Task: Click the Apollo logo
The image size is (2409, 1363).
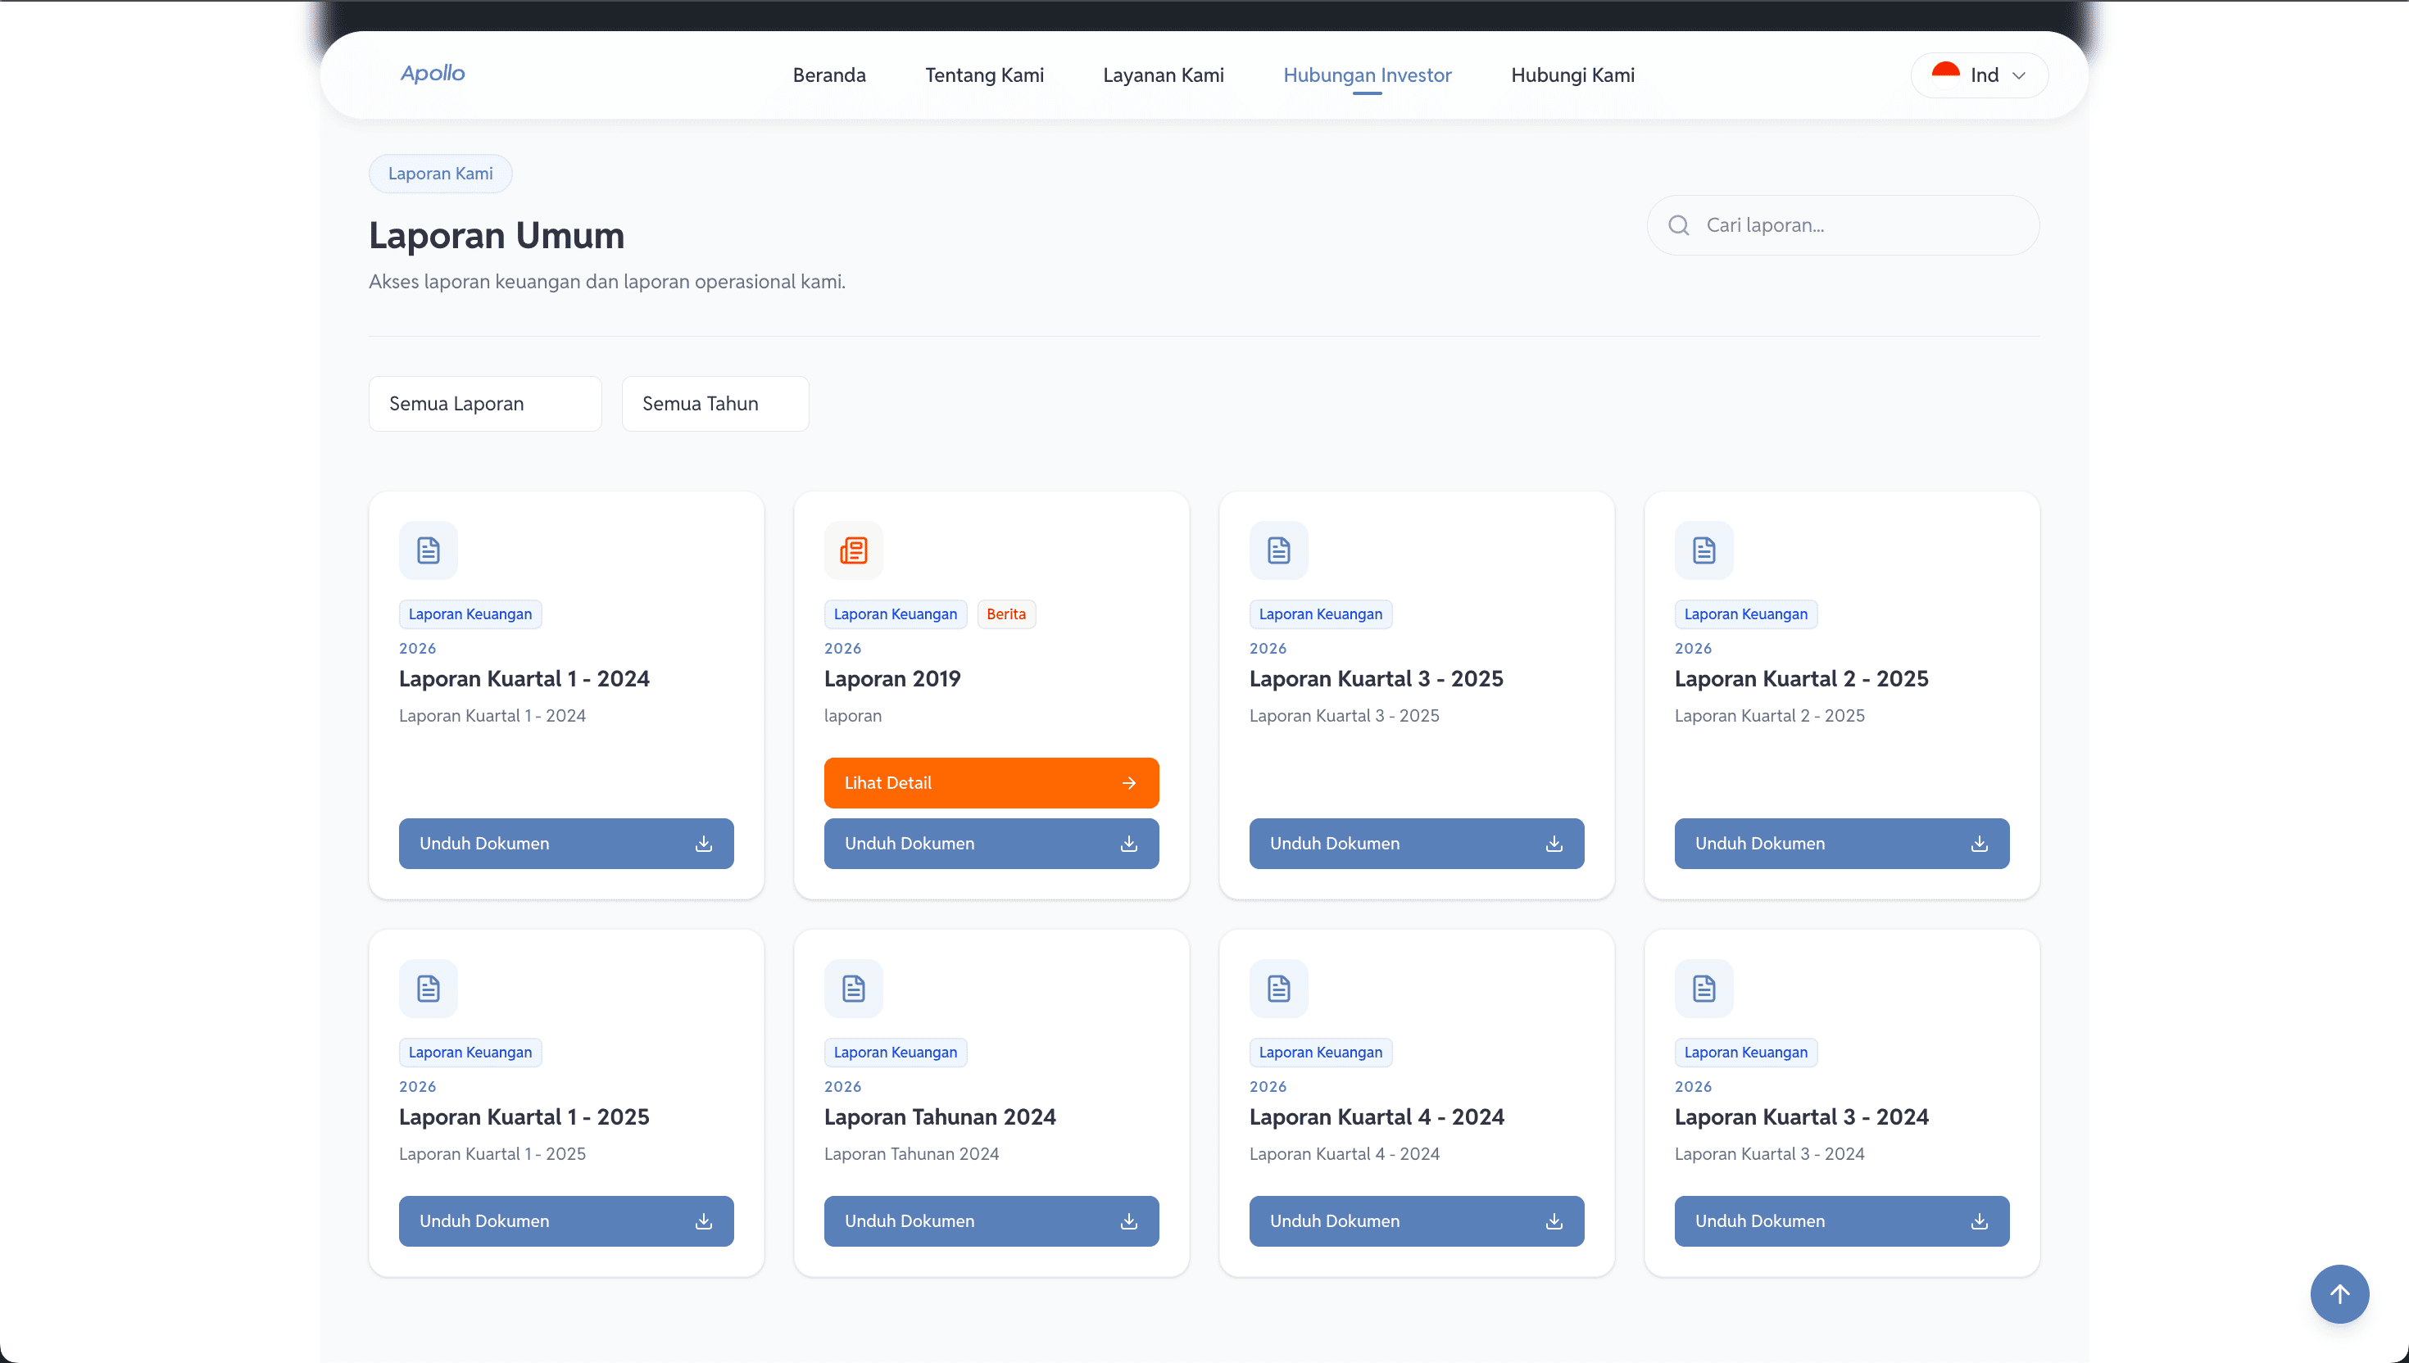Action: tap(433, 74)
